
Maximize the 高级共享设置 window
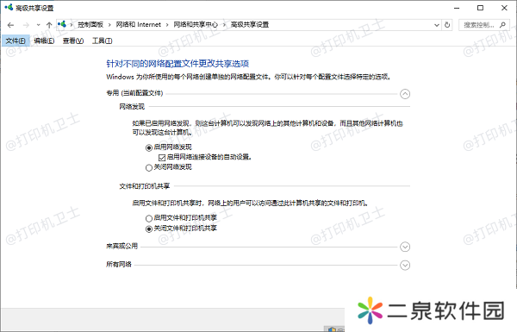(x=481, y=8)
